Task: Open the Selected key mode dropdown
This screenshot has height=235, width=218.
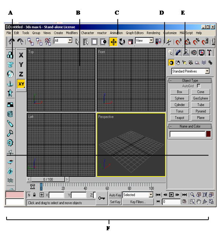Action: 138,195
